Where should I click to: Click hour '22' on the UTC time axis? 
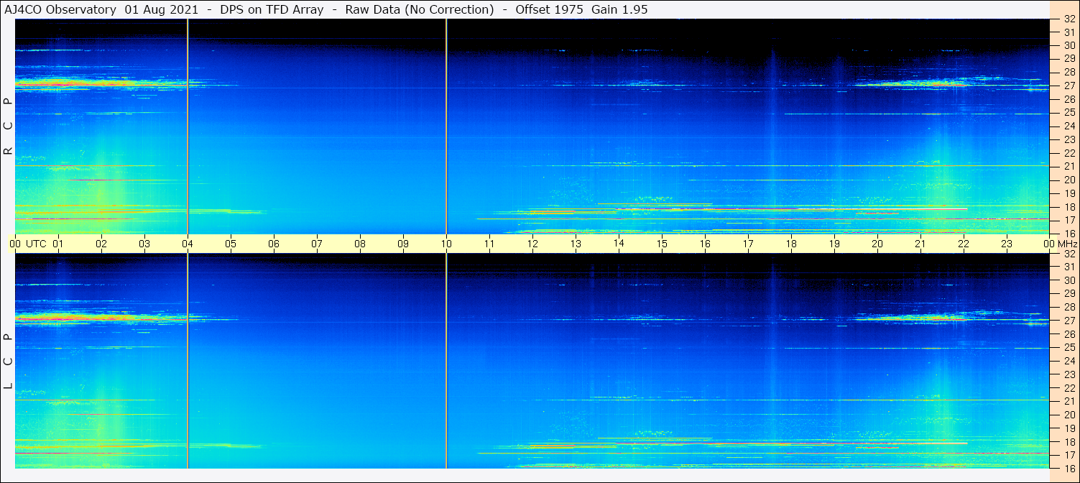point(964,244)
